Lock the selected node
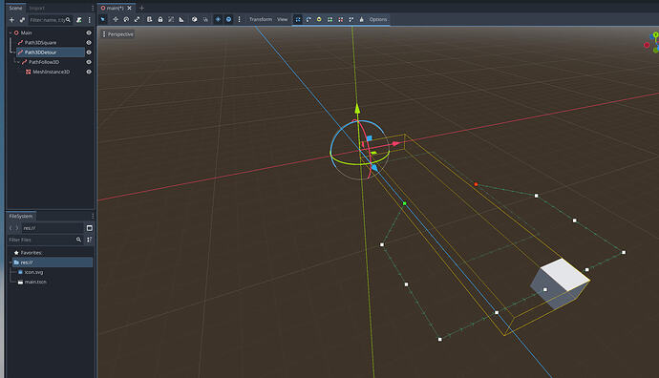 (x=160, y=19)
